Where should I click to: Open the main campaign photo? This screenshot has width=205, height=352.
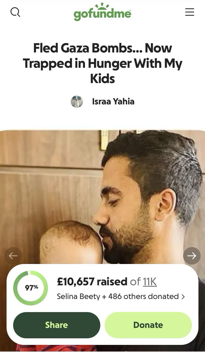102,197
